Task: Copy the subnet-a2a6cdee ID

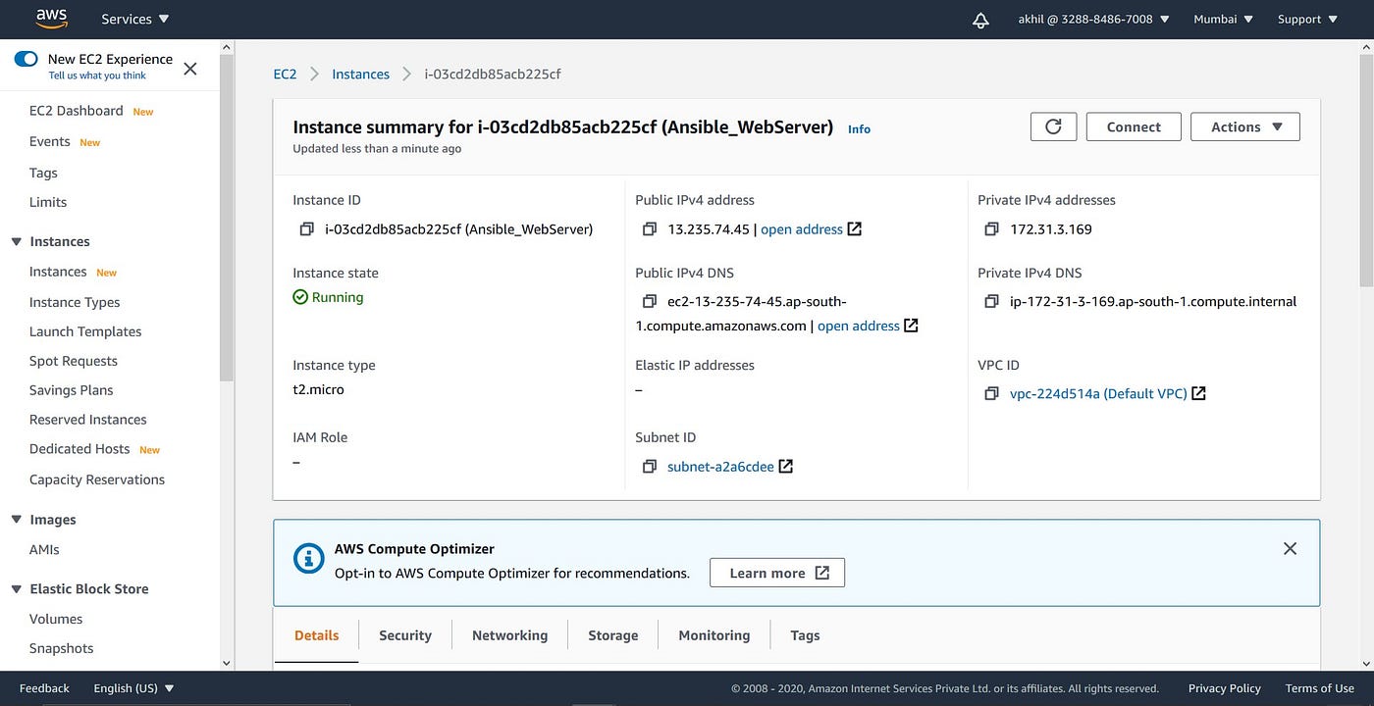Action: pos(649,467)
